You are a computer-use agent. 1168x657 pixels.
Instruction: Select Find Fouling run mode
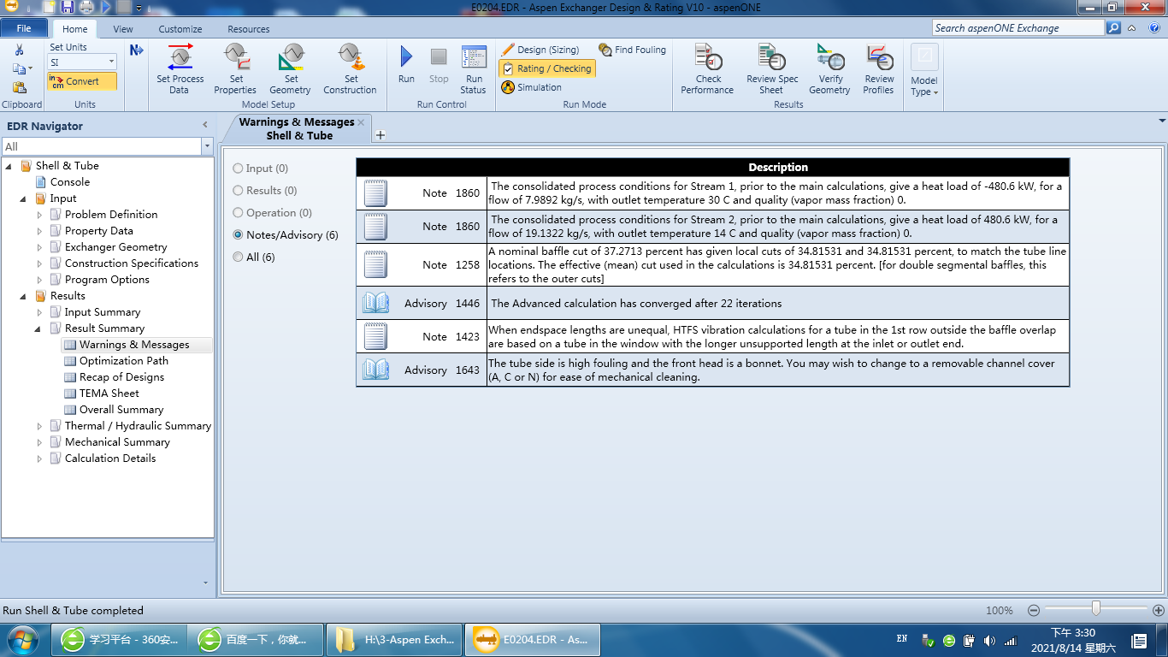632,50
